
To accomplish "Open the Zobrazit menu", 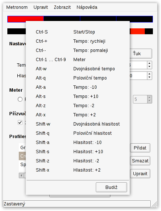I will [62, 7].
